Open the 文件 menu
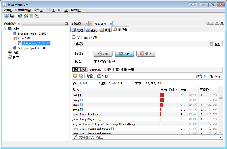The width and height of the screenshot is (227, 149). click(x=8, y=10)
